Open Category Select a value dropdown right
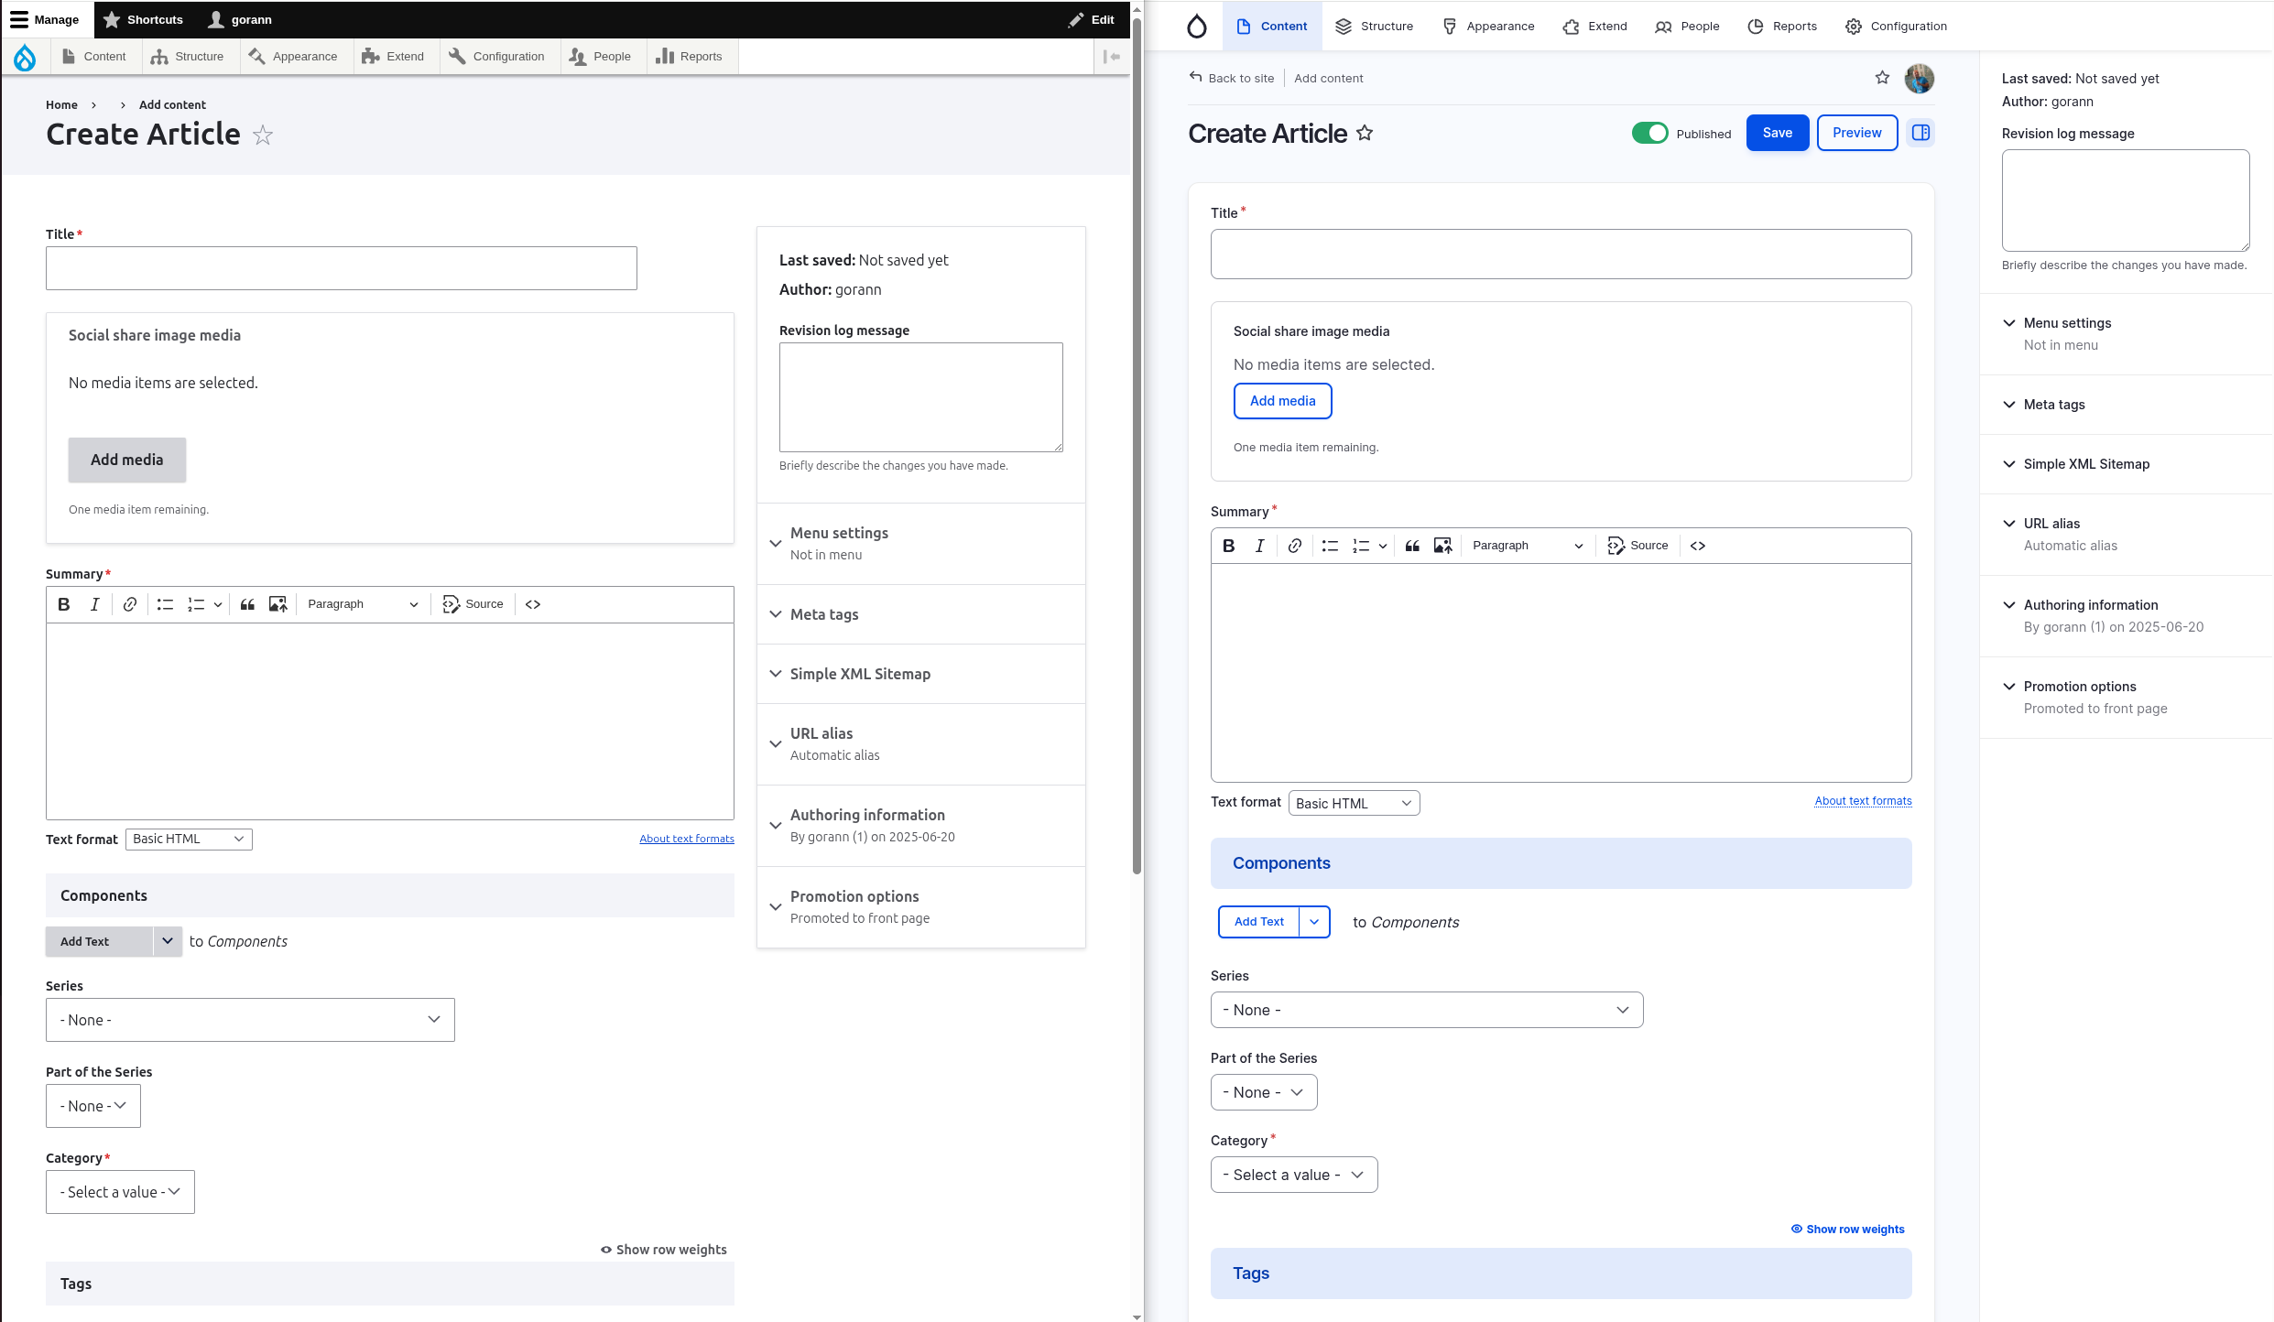Viewport: 2274px width, 1322px height. (x=1294, y=1175)
